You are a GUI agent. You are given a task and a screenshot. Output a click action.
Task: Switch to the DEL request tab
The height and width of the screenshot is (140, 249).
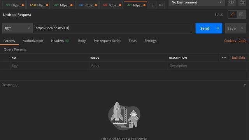pos(112,5)
